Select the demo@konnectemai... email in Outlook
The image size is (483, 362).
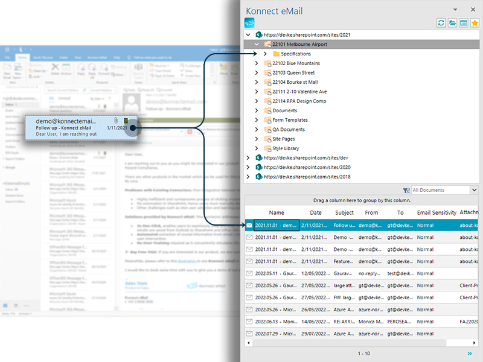pos(82,127)
